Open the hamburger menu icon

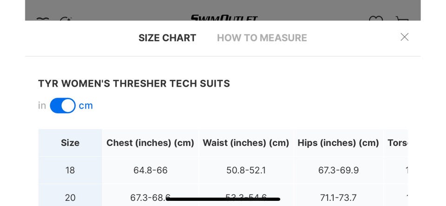pos(43,19)
